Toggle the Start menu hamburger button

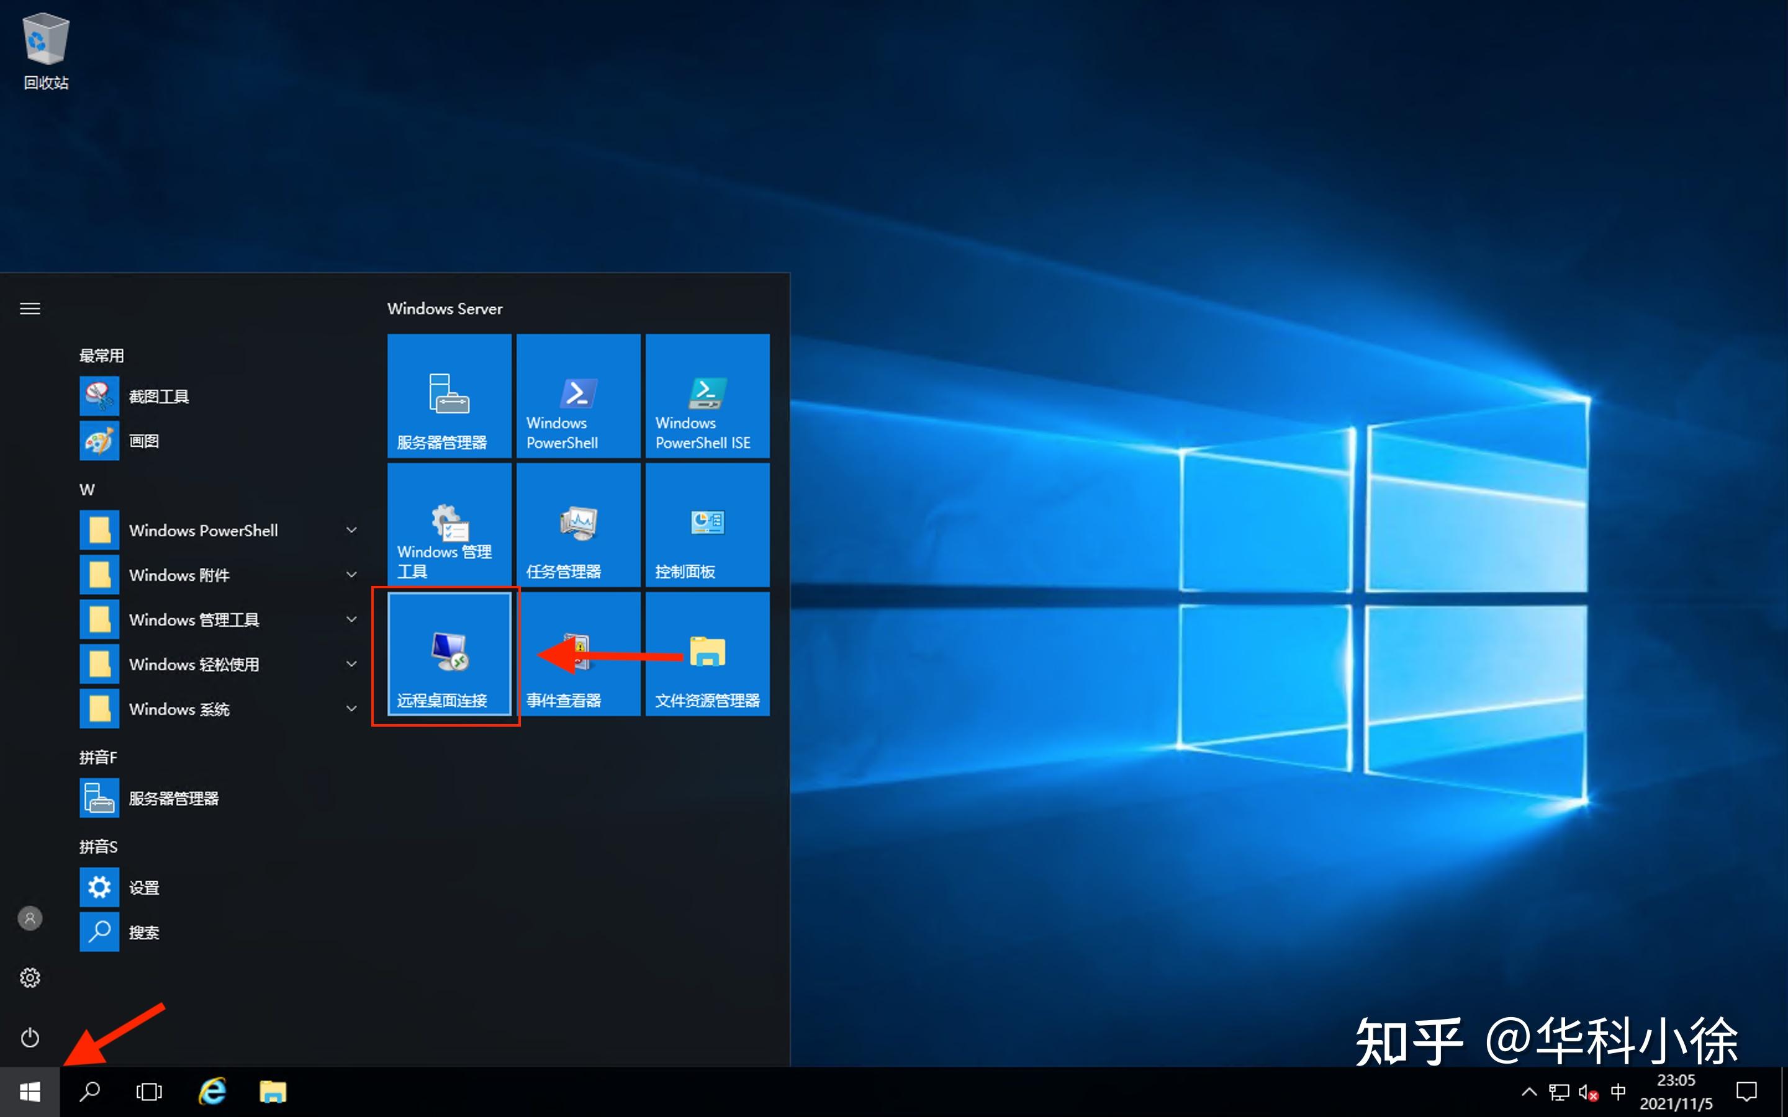click(30, 309)
